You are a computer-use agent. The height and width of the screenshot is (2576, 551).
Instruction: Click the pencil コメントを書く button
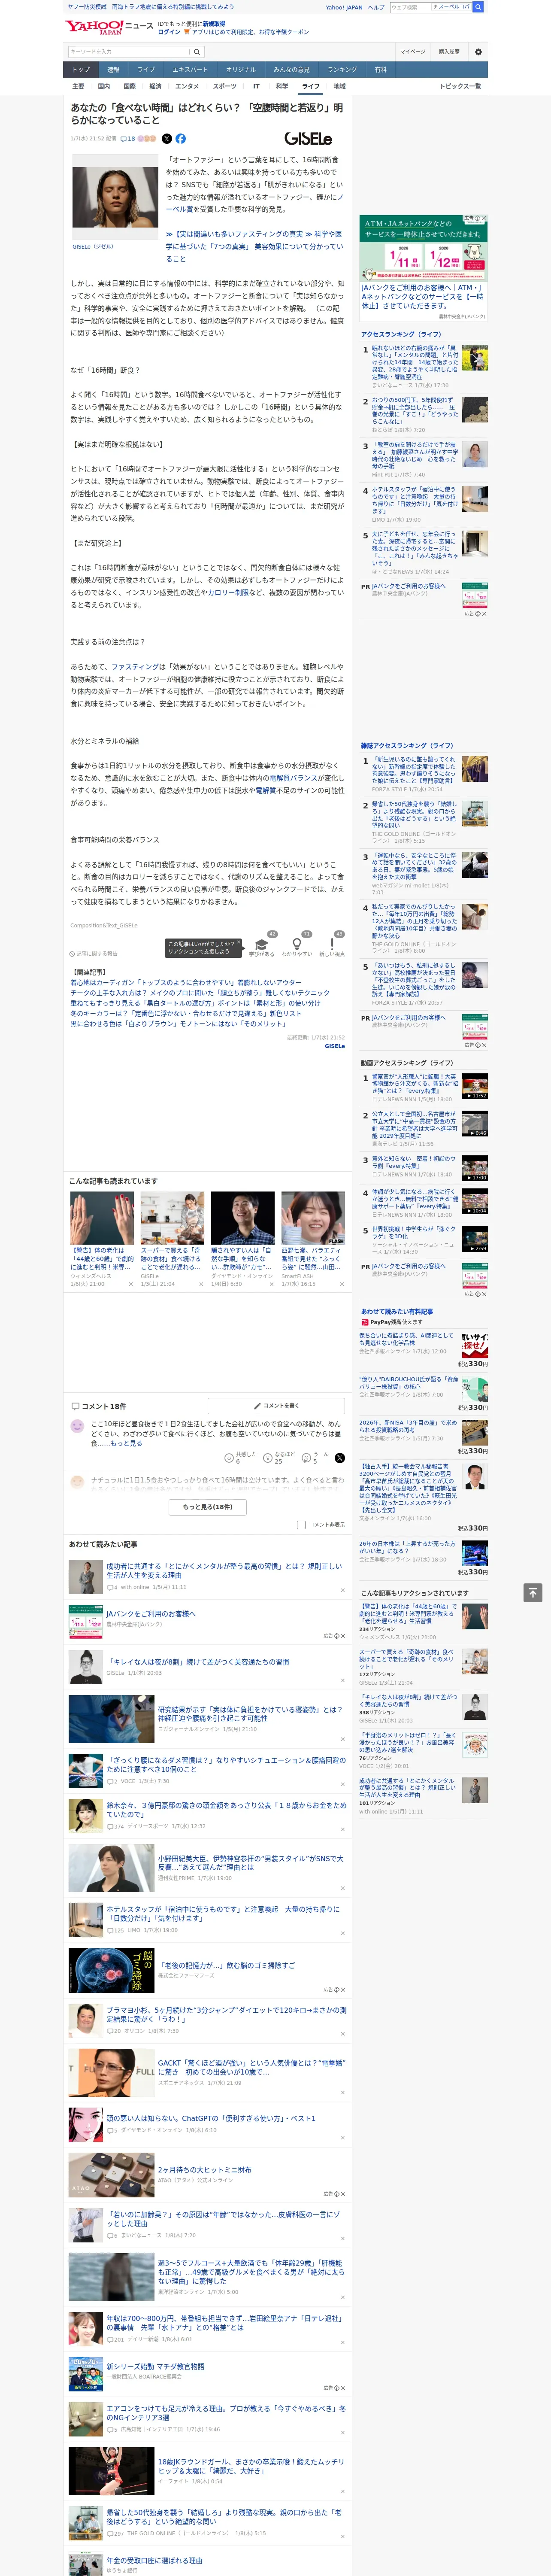pos(276,1406)
